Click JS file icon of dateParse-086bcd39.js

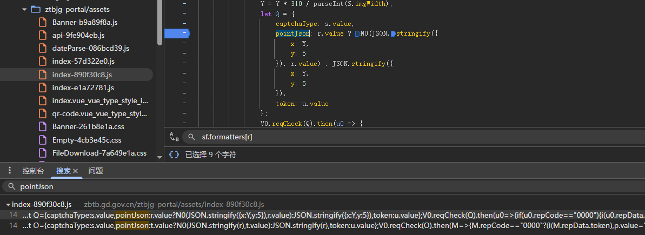tap(43, 49)
